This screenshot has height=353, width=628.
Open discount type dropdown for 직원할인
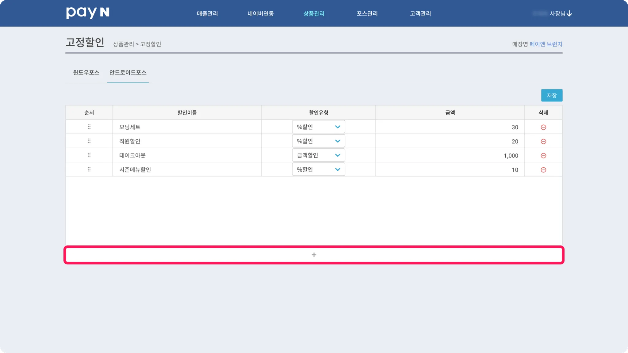(x=318, y=141)
